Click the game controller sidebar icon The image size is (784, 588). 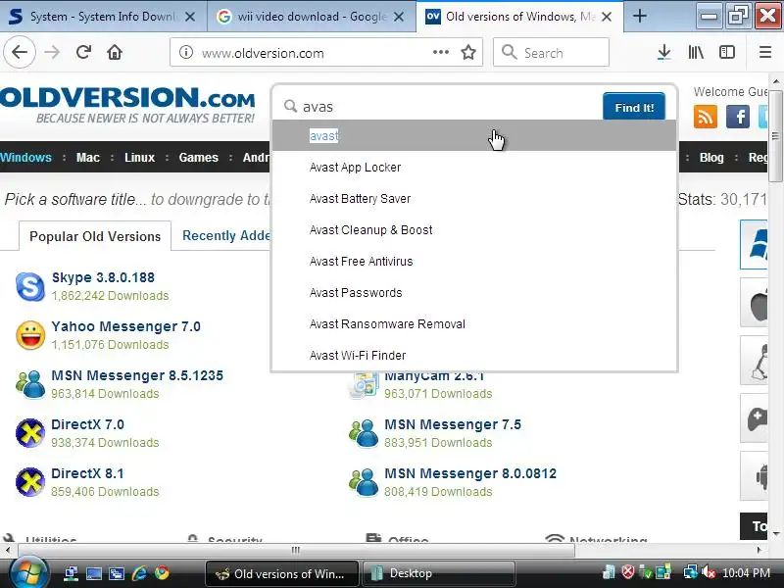755,418
